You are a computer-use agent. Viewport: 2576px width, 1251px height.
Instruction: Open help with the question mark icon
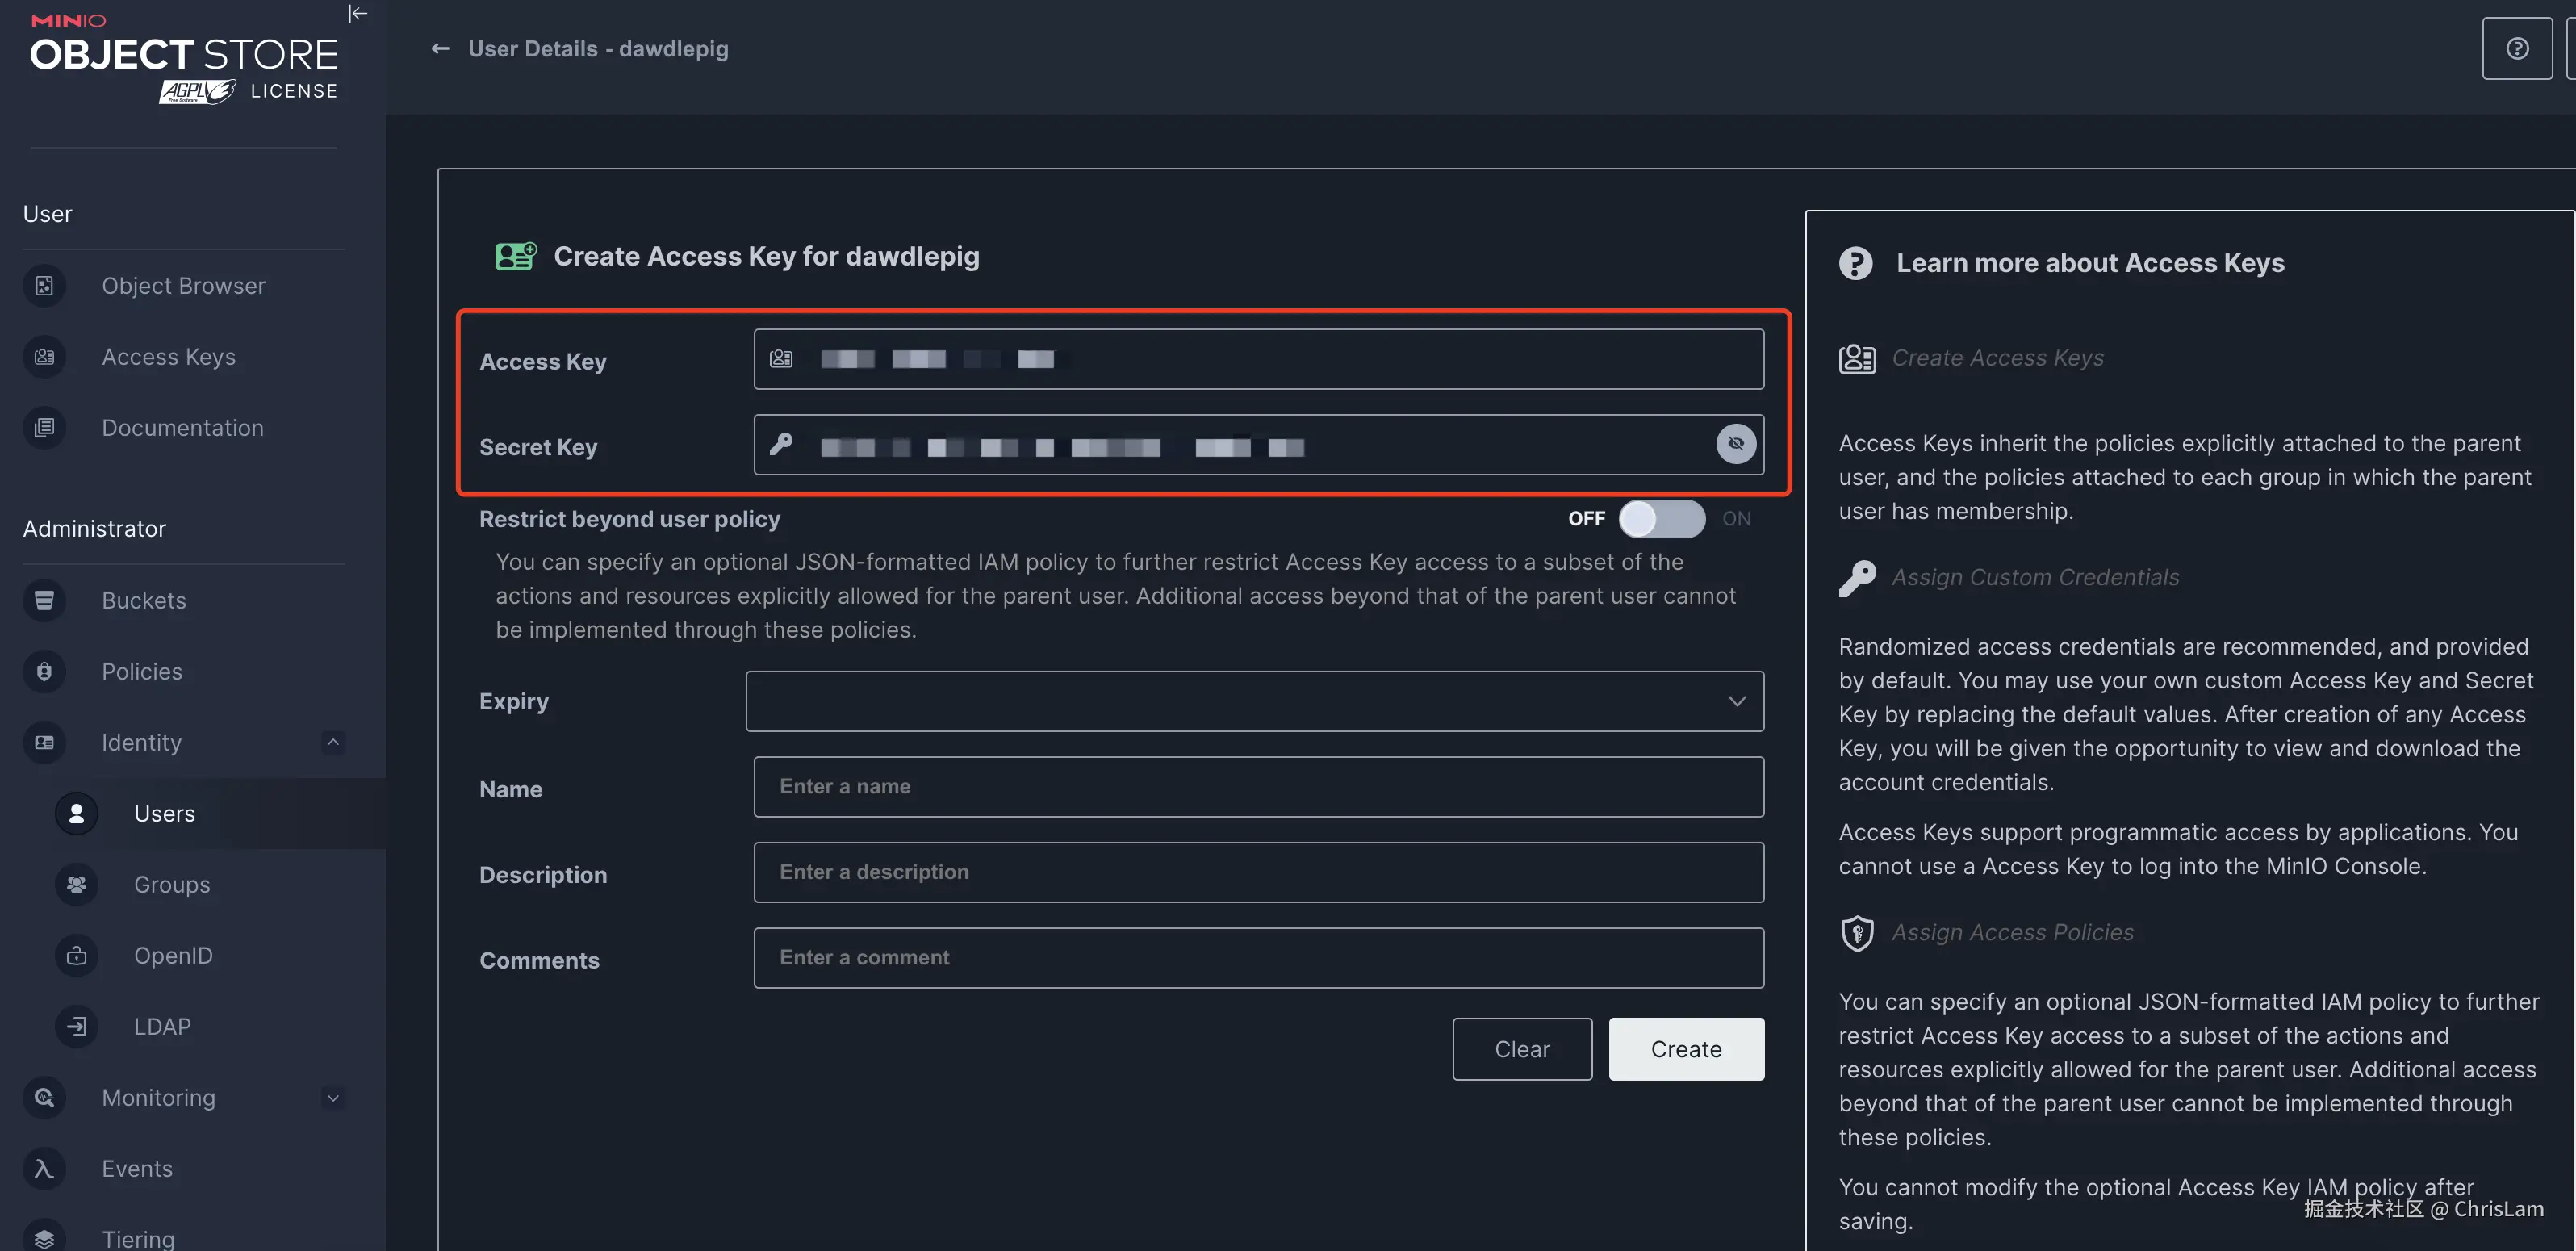tap(2516, 49)
